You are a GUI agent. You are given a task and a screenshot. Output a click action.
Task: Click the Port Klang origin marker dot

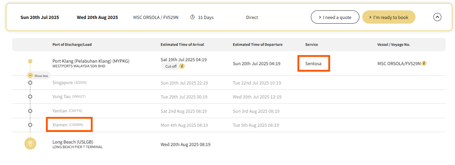click(30, 61)
